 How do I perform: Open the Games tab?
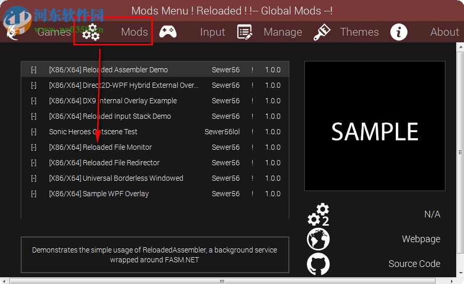pyautogui.click(x=54, y=31)
